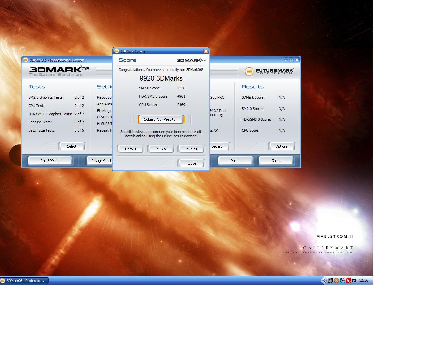Close 3DMark Score dialog with X

tap(206, 51)
